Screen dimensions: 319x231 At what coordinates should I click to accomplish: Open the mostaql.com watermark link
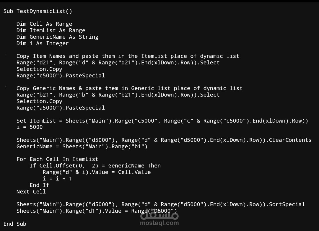coord(159,223)
